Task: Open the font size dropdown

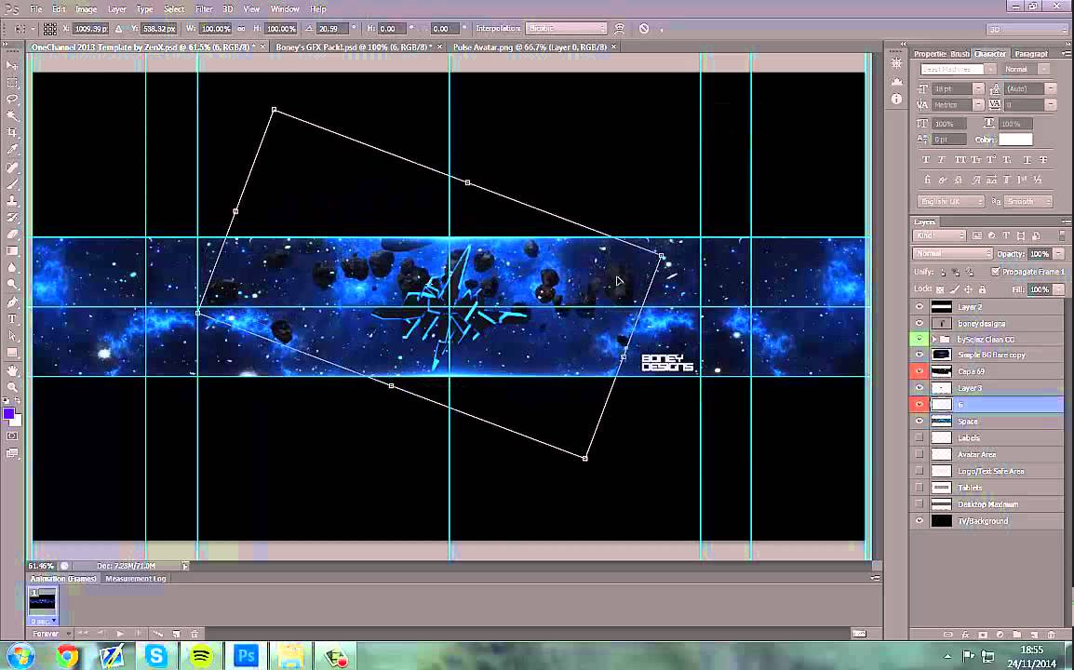Action: tap(978, 88)
